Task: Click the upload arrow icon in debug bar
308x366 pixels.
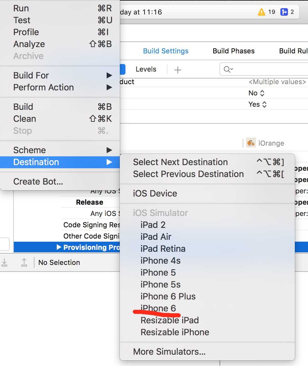Action: click(24, 262)
